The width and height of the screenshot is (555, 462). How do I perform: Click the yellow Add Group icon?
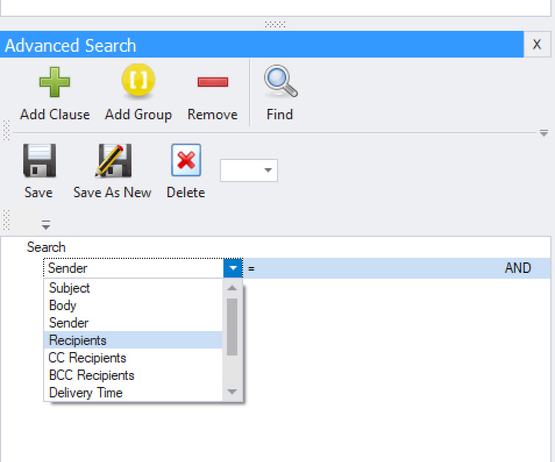[x=138, y=80]
